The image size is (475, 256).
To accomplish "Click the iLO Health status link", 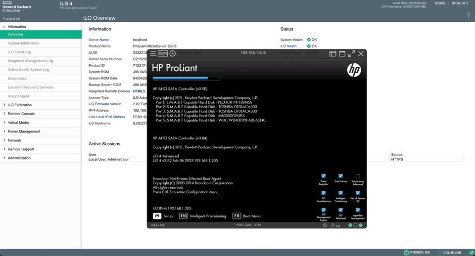I will click(288, 46).
